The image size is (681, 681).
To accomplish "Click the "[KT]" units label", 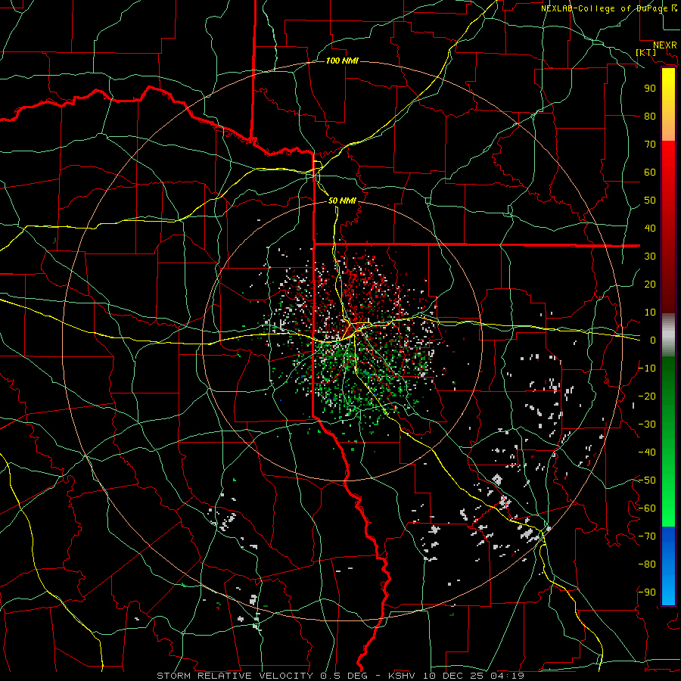I will (646, 52).
